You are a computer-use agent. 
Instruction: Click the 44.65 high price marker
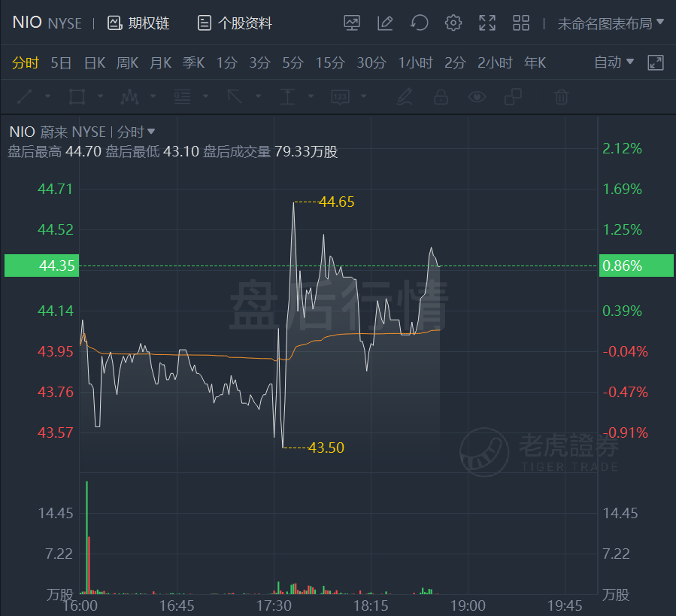pyautogui.click(x=336, y=202)
